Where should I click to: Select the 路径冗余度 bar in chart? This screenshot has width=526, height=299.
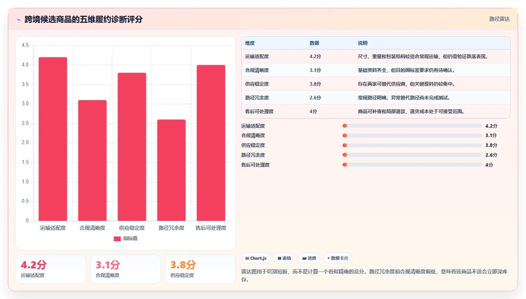click(x=171, y=170)
